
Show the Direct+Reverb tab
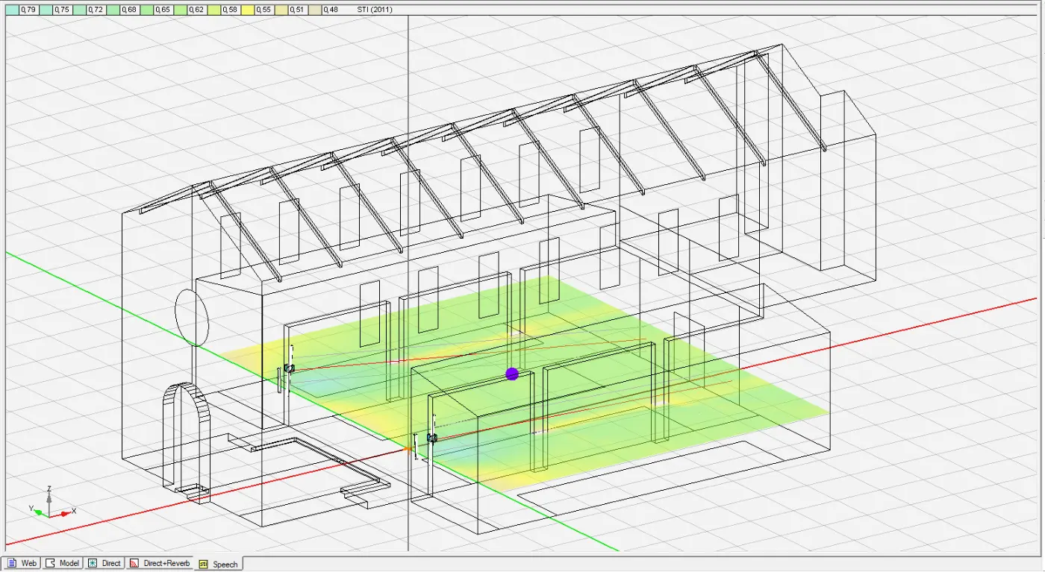pyautogui.click(x=160, y=563)
